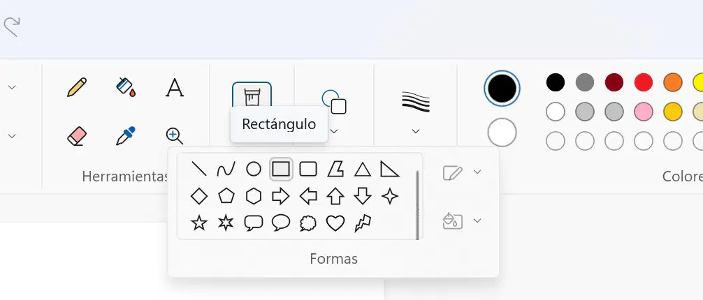Choose the hexagon shape

253,196
